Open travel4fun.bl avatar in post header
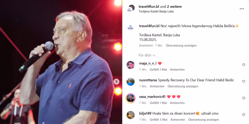This screenshot has height=124, width=249. pyautogui.click(x=131, y=9)
